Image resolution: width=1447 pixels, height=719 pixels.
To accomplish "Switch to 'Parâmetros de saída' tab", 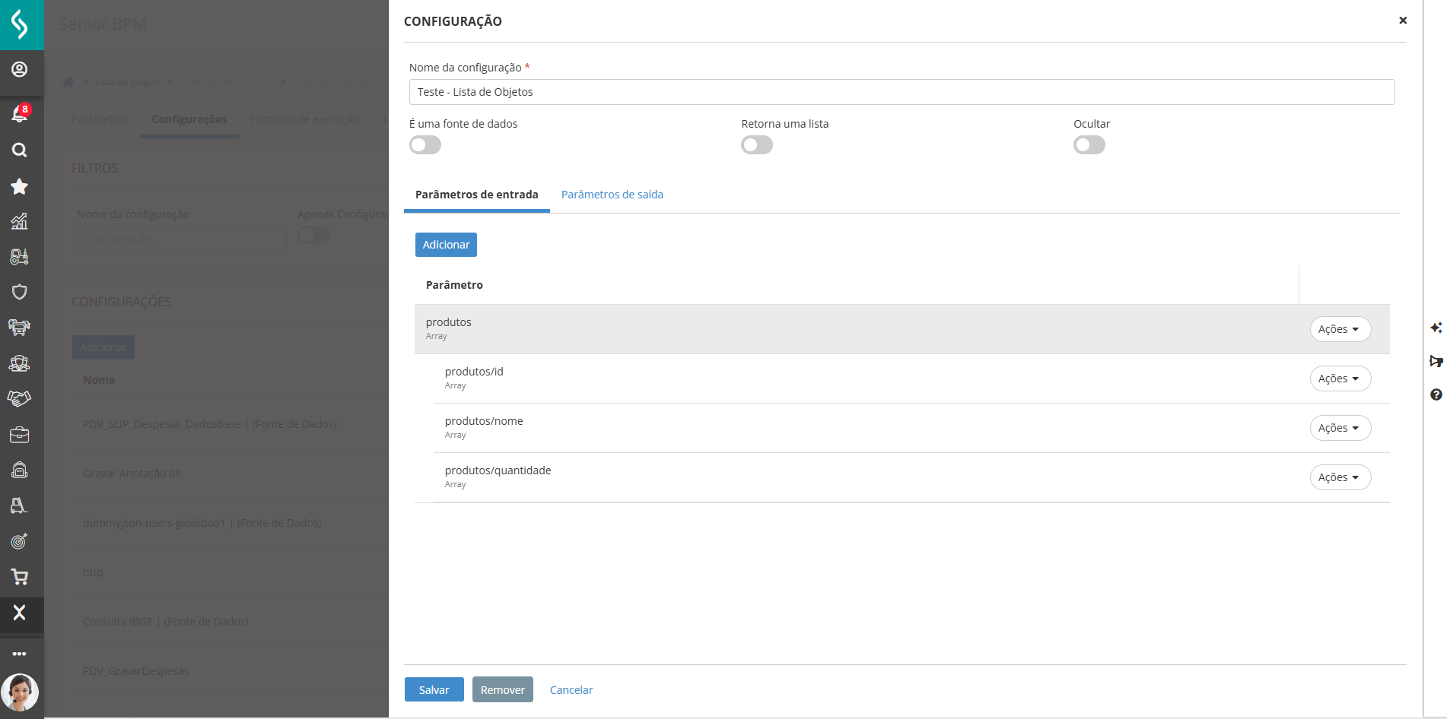I will [x=612, y=195].
